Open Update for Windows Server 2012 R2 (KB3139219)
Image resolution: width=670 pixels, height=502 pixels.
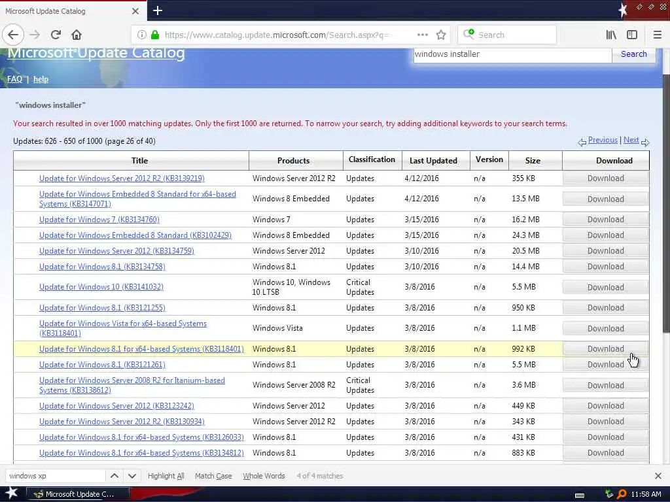[x=122, y=178]
